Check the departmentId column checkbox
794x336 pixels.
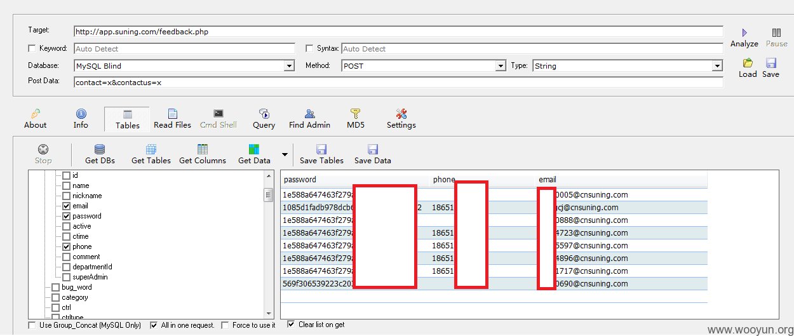(x=66, y=267)
